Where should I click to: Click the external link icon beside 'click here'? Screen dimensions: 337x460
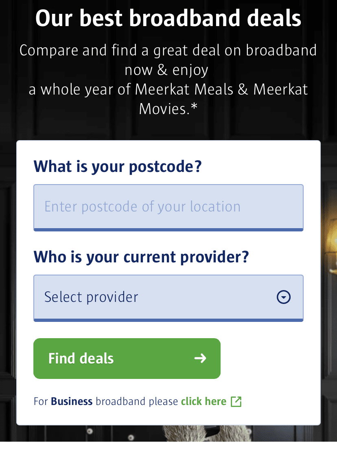coord(236,401)
